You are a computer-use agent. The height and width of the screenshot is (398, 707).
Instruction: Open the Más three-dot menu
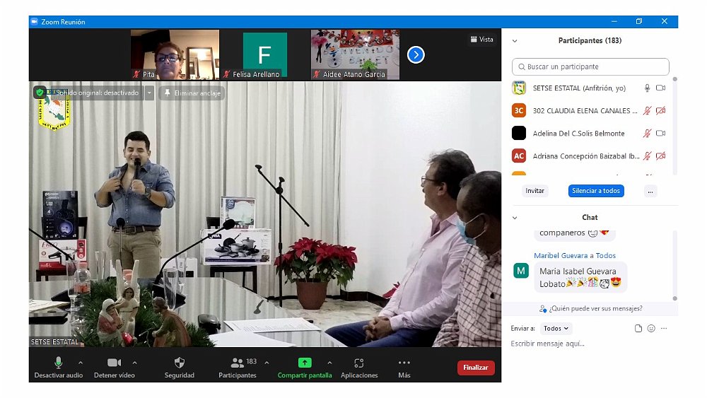point(404,363)
